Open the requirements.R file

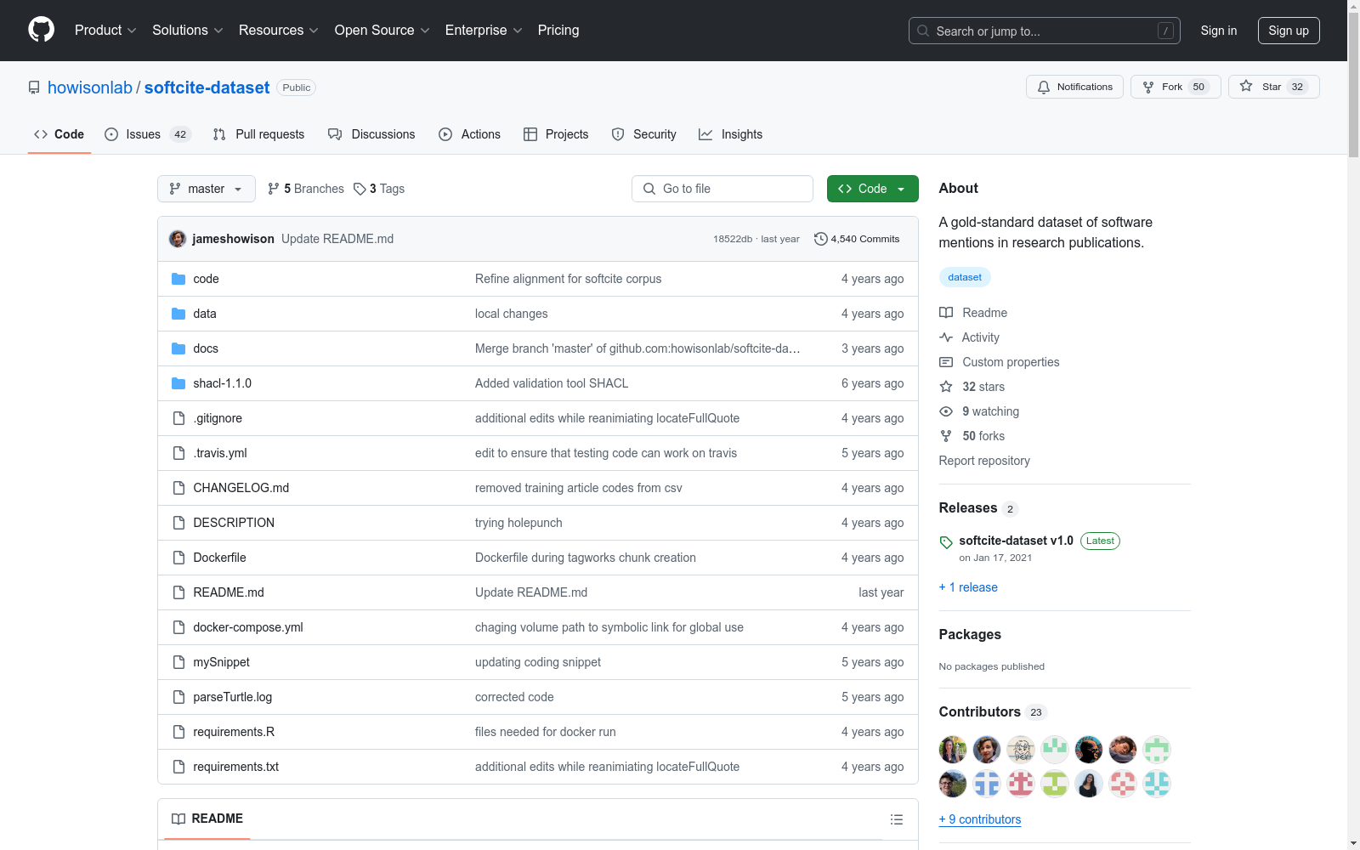pyautogui.click(x=234, y=732)
